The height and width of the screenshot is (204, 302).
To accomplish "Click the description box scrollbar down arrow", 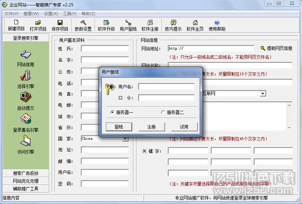I will (289, 128).
